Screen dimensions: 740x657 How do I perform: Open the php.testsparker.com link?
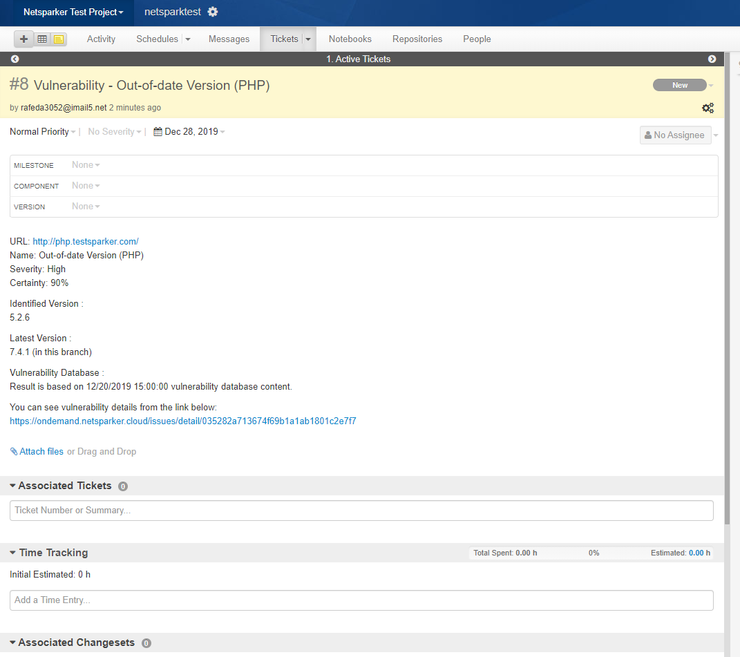(85, 241)
